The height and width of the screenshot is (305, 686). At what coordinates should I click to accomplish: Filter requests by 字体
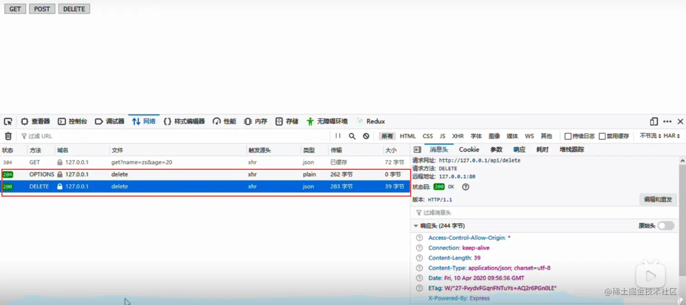(x=476, y=136)
